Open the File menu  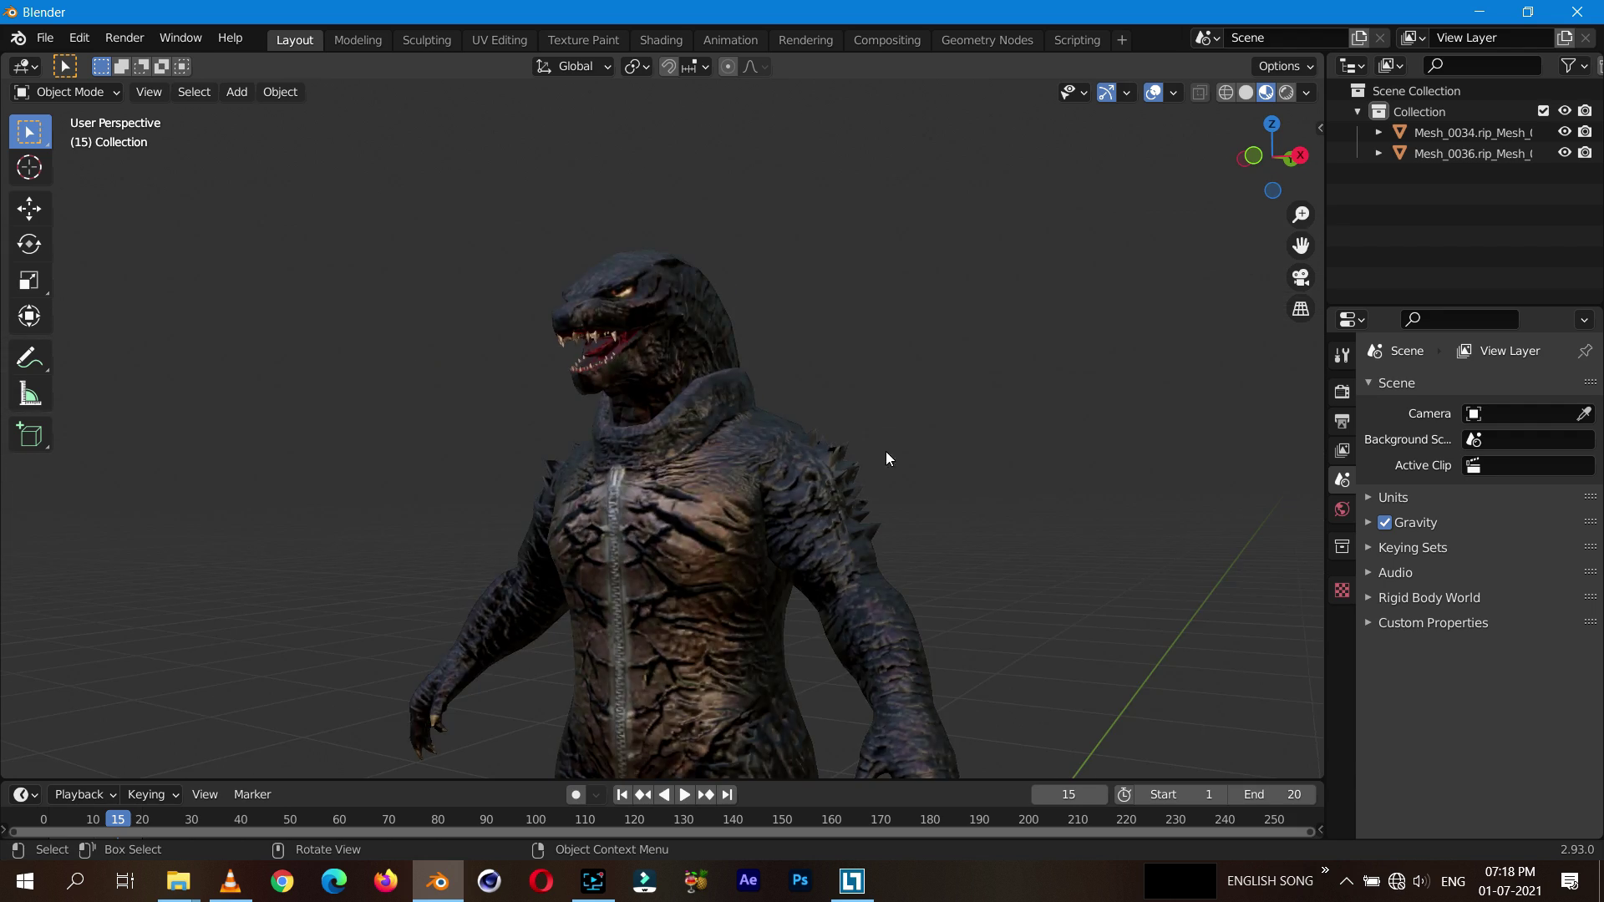pos(45,38)
